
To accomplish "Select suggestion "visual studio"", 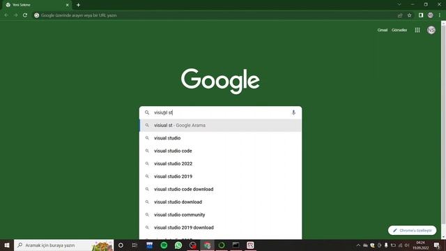I will point(220,138).
